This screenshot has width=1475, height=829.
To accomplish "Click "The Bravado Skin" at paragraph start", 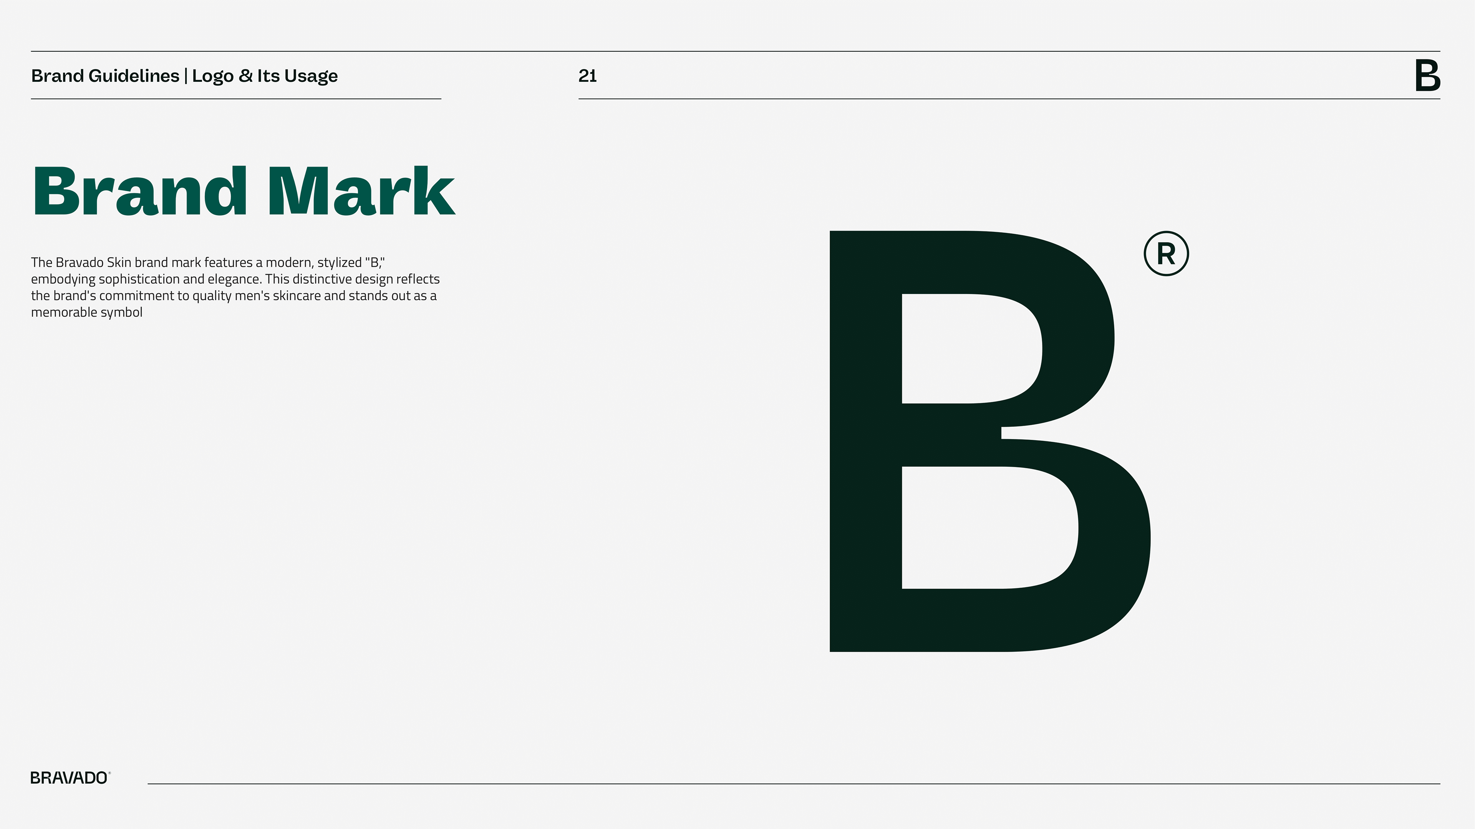I will (x=81, y=263).
